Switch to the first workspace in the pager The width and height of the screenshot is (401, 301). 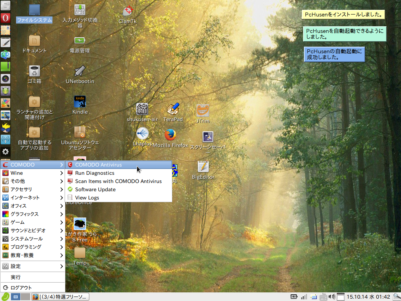click(15, 297)
